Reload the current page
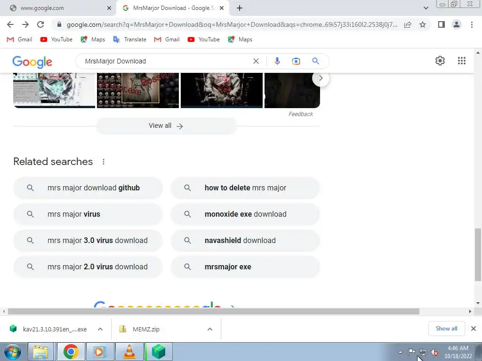The width and height of the screenshot is (482, 361). [40, 24]
